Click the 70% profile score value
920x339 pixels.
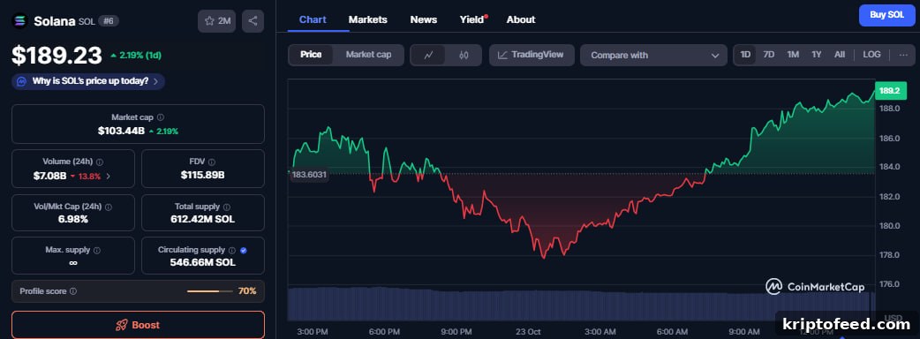(247, 291)
